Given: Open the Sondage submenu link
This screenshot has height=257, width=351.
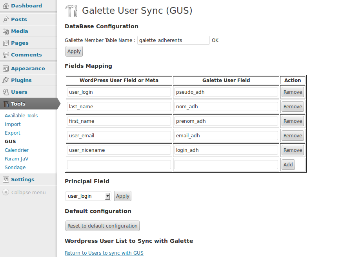Looking at the screenshot, I should tap(15, 168).
